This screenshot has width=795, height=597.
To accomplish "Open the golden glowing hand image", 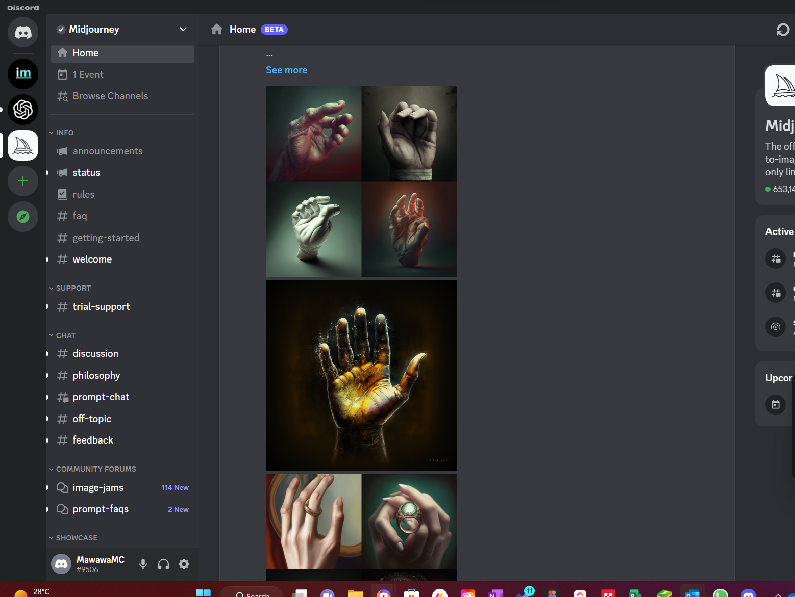I will pos(361,375).
